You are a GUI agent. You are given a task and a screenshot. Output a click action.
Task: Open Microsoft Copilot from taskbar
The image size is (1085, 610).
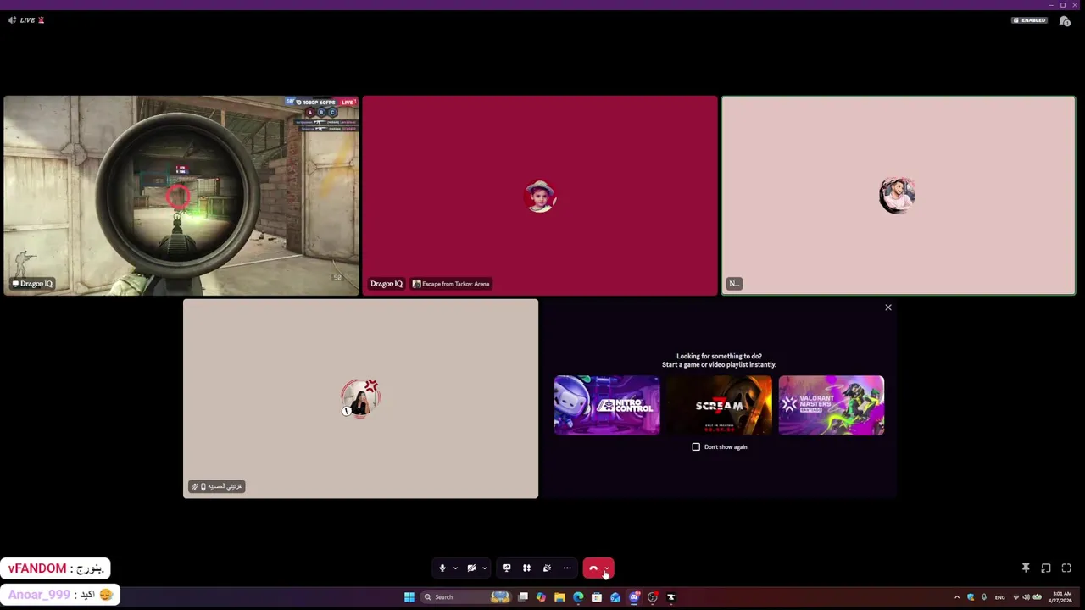point(541,597)
